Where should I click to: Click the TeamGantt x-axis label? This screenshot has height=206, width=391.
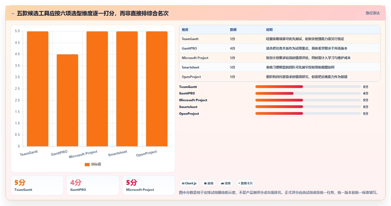29,153
